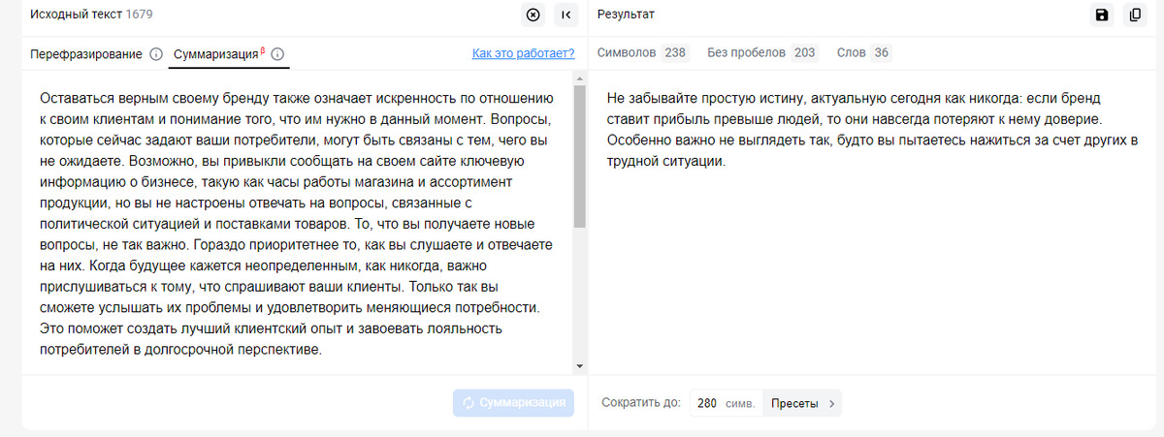Click the source text scrollbar thumb
This screenshot has height=437, width=1164.
click(x=580, y=155)
